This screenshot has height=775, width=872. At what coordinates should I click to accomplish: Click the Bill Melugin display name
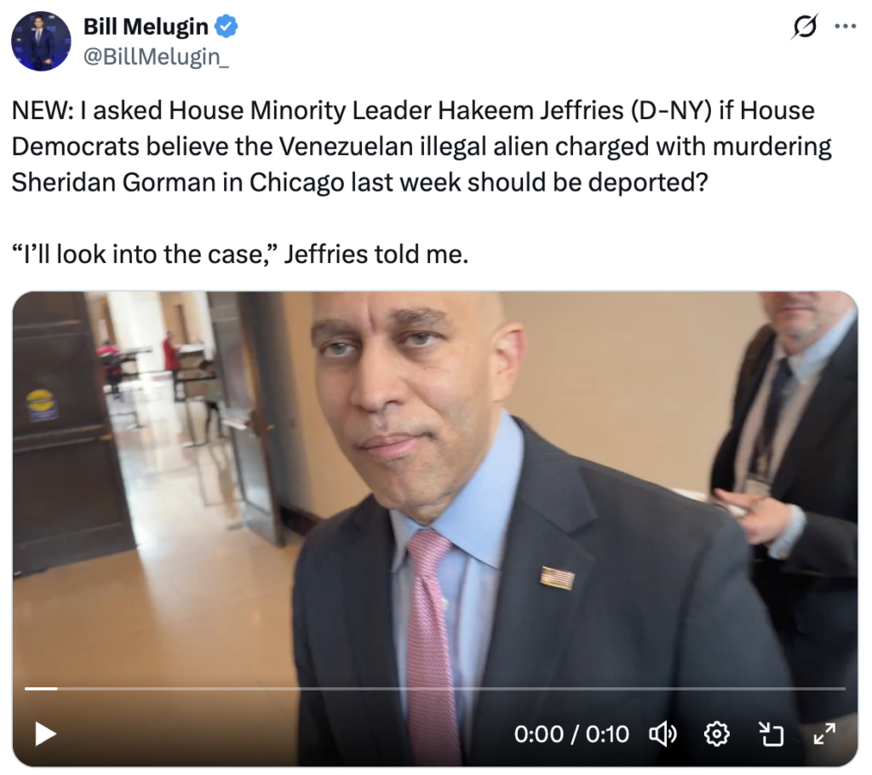[146, 26]
